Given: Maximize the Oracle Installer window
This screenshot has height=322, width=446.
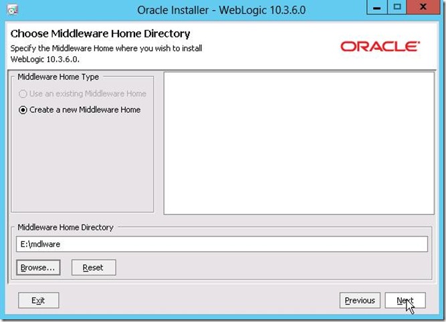Looking at the screenshot, I should click(x=397, y=7).
